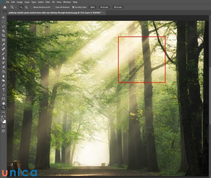Open the Layer menu
Image resolution: width=211 pixels, height=178 pixels.
[27, 2]
